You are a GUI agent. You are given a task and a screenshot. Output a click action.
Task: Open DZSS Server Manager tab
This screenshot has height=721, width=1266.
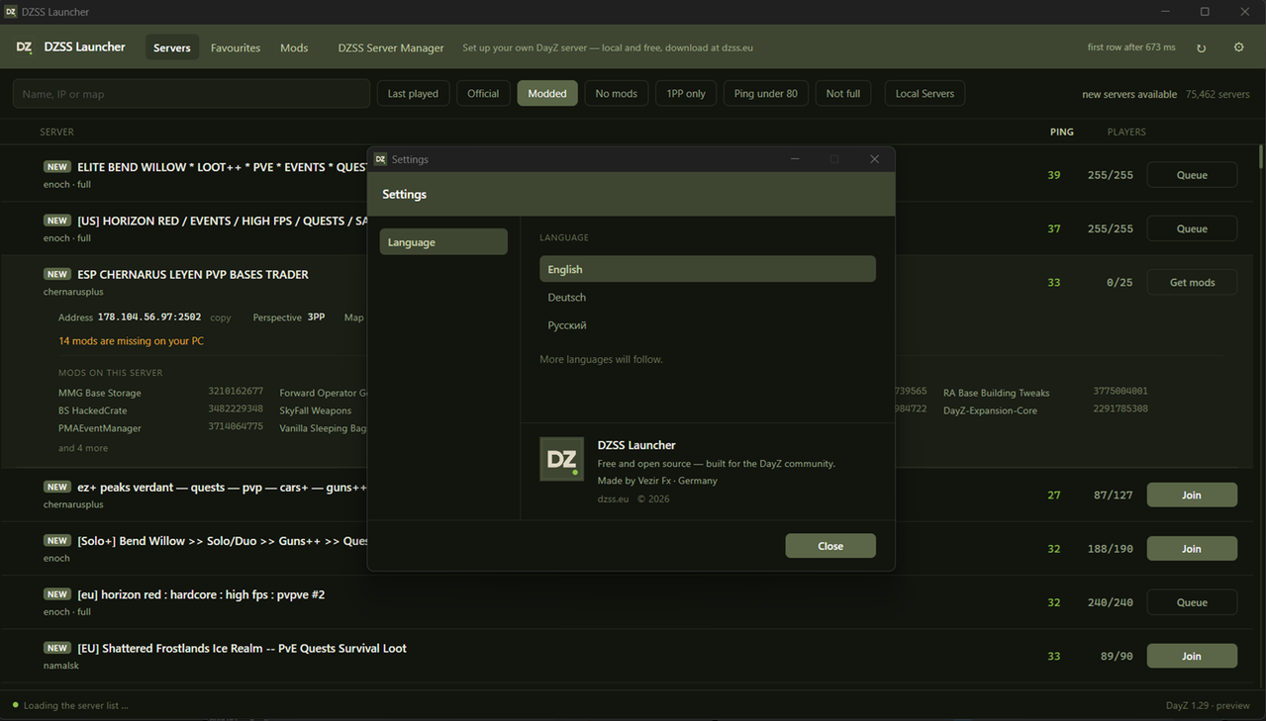tap(391, 47)
